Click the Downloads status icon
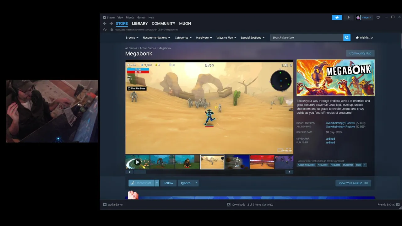Image resolution: width=402 pixels, height=226 pixels. pyautogui.click(x=229, y=204)
